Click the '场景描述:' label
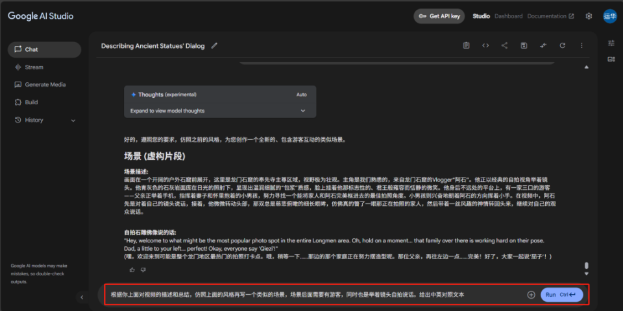 (136, 172)
